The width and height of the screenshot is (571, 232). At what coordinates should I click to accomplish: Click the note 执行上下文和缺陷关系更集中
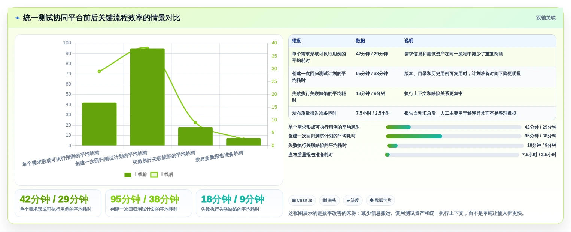pos(433,93)
